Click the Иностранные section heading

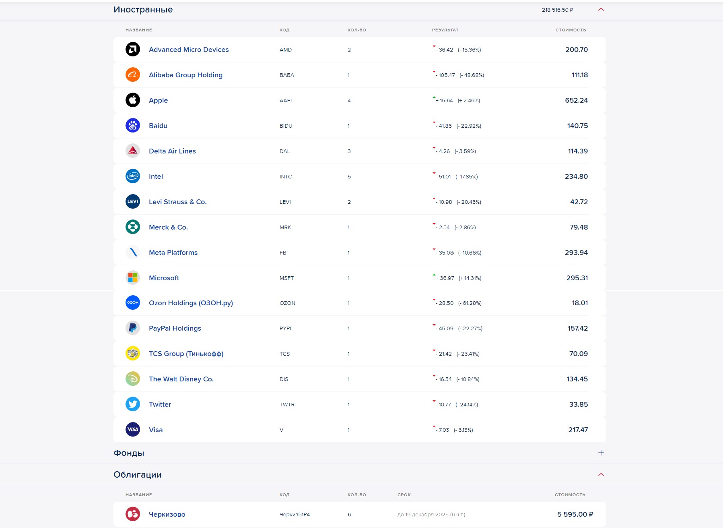tap(143, 10)
